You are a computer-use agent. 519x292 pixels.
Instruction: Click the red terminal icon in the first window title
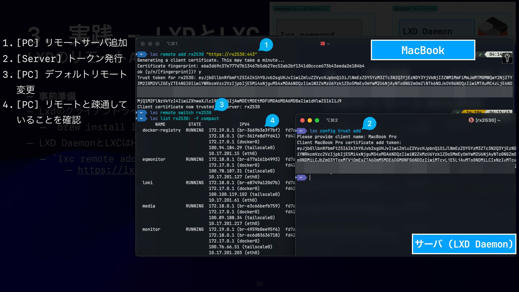pyautogui.click(x=322, y=44)
